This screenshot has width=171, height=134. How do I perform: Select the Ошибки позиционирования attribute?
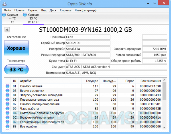click(40, 104)
